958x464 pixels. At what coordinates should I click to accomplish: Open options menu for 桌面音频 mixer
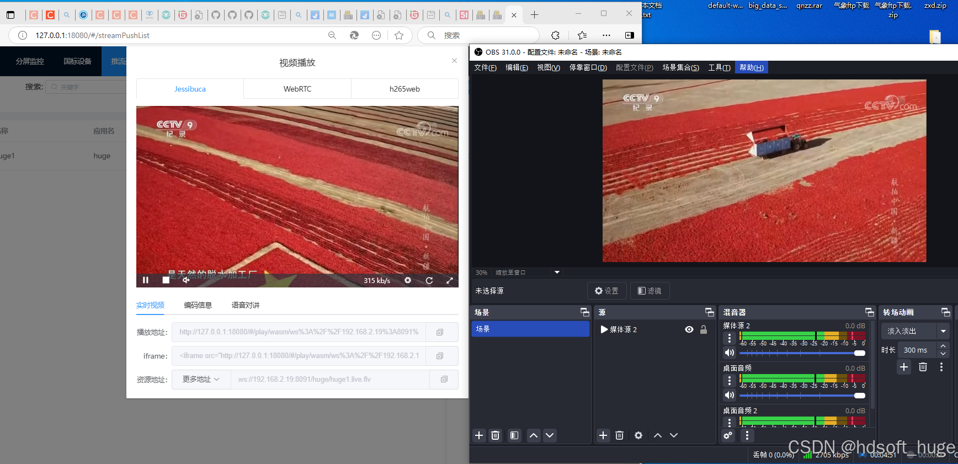pos(730,381)
